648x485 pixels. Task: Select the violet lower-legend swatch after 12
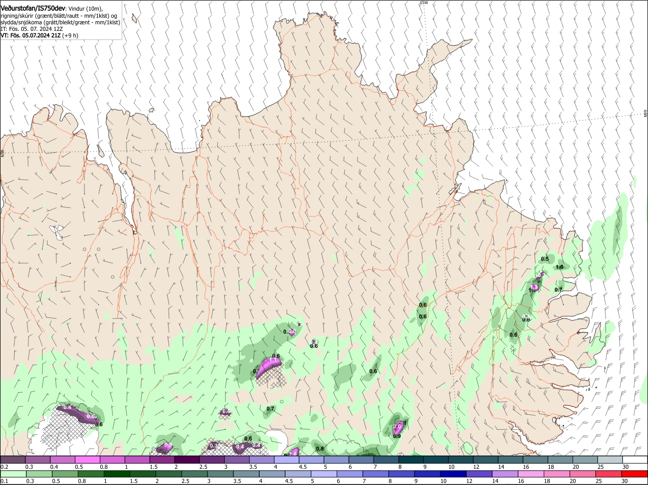(x=479, y=474)
